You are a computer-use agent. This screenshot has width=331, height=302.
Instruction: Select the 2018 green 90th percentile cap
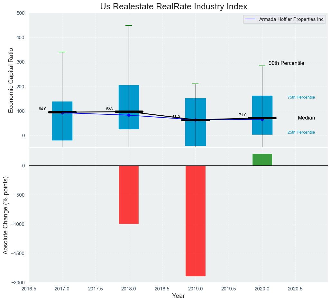(x=129, y=25)
